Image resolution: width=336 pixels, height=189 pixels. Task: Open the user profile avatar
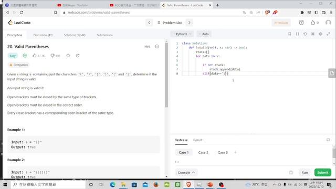[328, 23]
